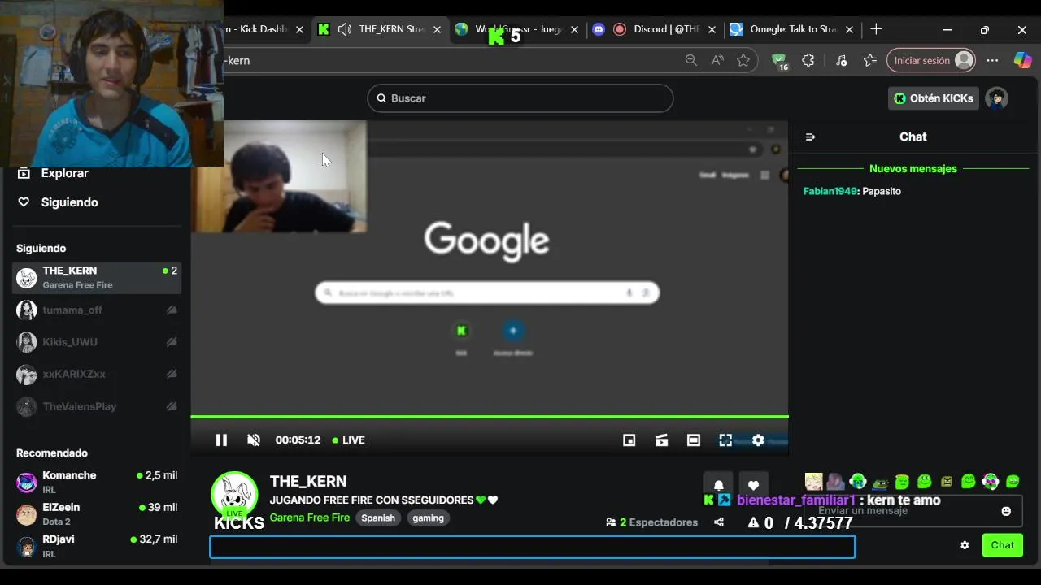Open recommended channel Komanche
Viewport: 1041px width, 585px height.
(x=97, y=482)
